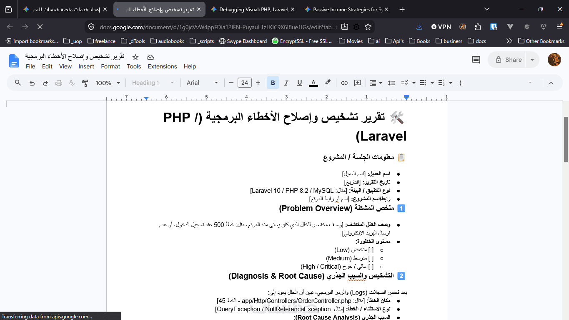Viewport: 569px width, 320px height.
Task: Toggle italic formatting
Action: [286, 83]
